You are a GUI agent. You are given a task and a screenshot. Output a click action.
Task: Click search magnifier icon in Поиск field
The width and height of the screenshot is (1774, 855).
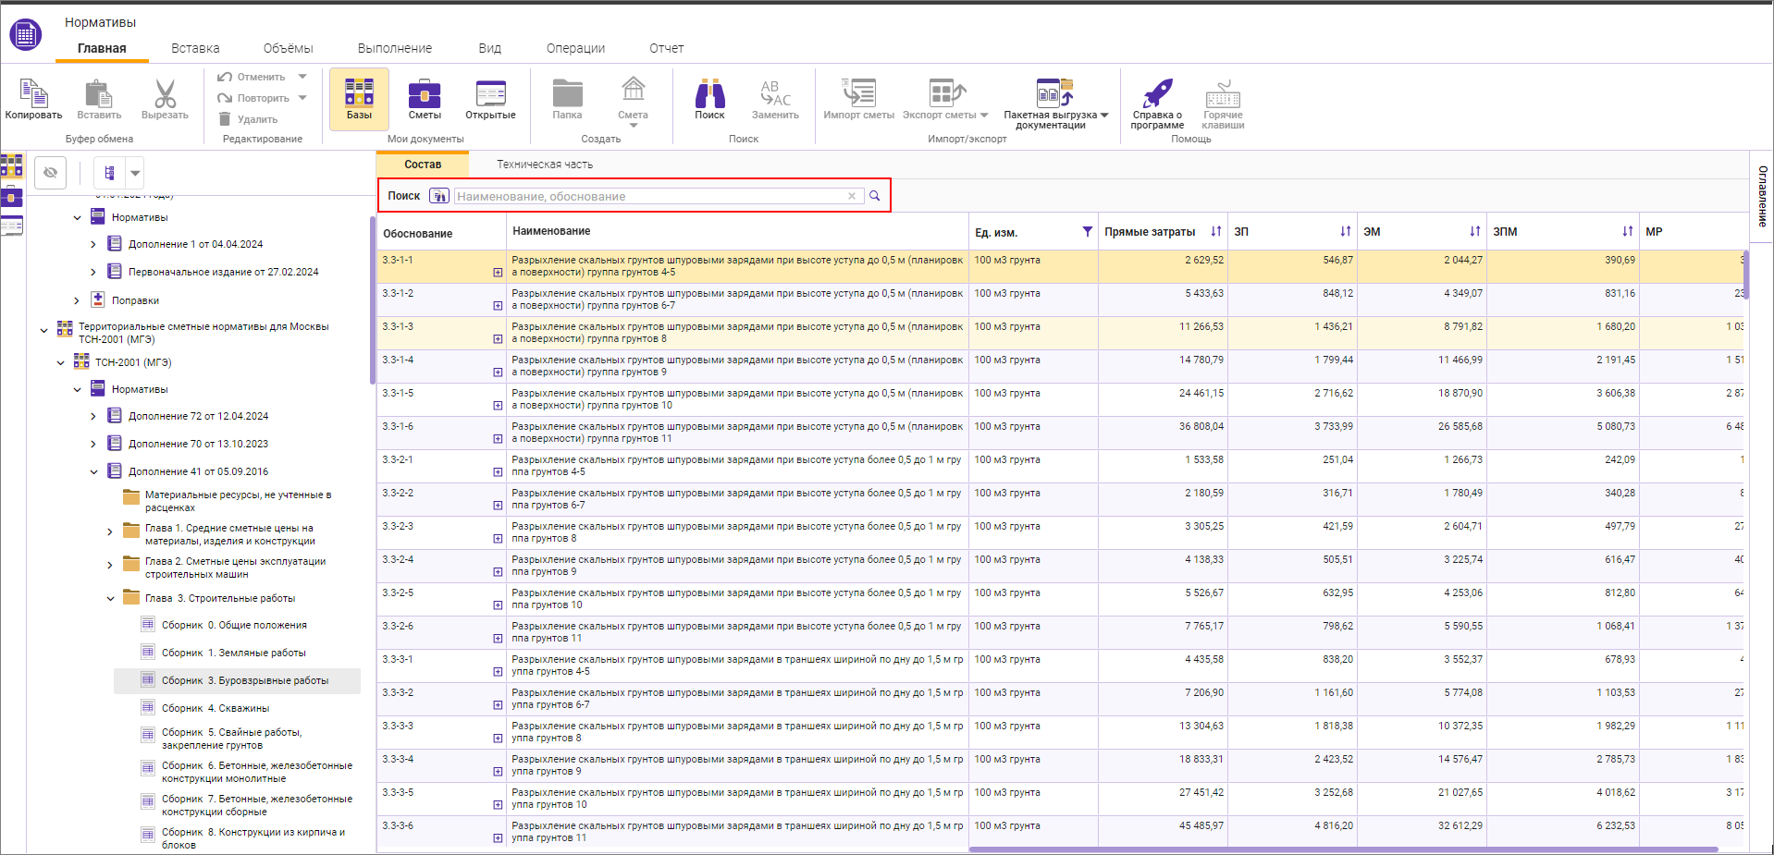[x=874, y=196]
